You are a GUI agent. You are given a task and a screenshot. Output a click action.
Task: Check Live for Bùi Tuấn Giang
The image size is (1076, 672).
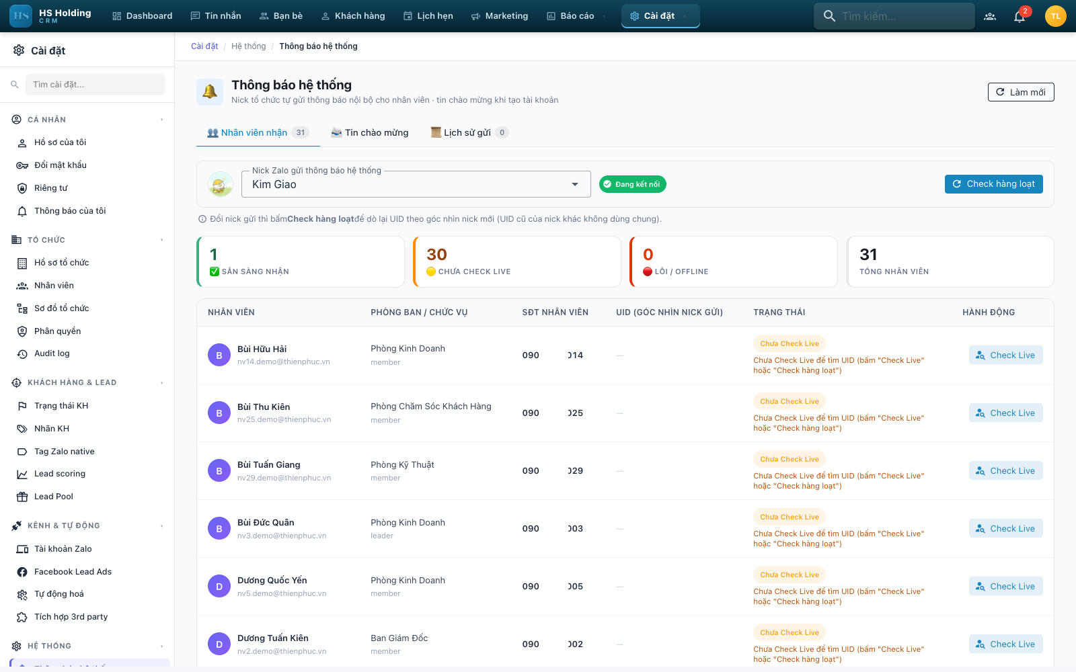click(x=1006, y=470)
